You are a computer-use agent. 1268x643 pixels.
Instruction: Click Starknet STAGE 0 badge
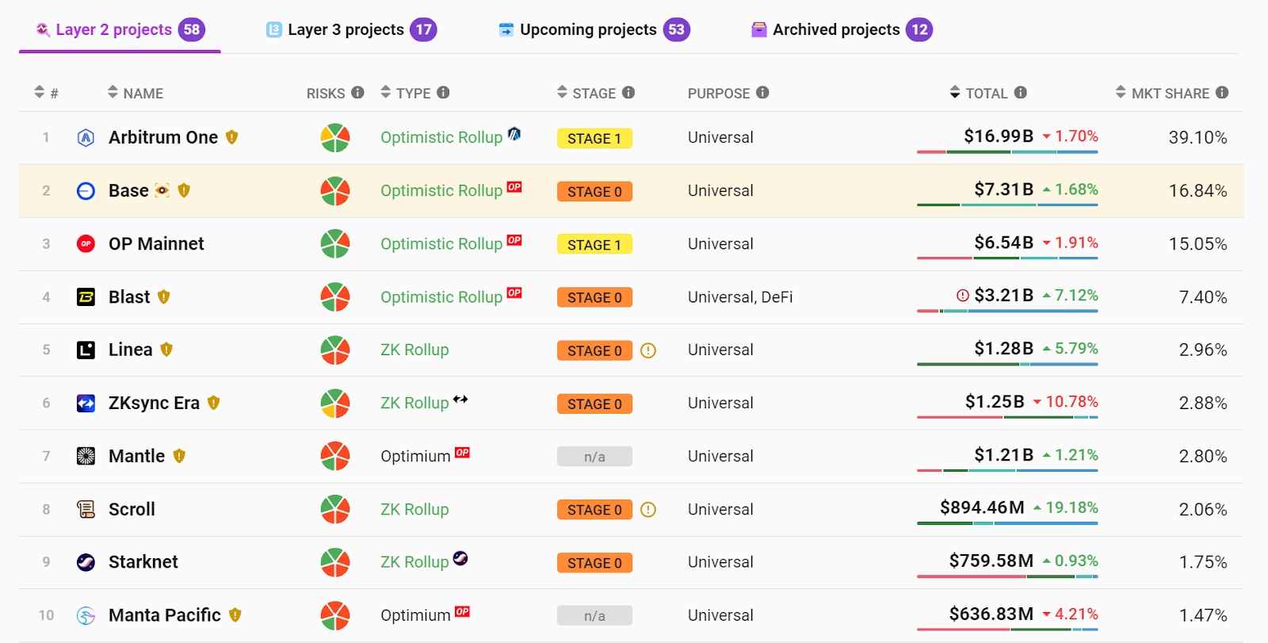594,563
